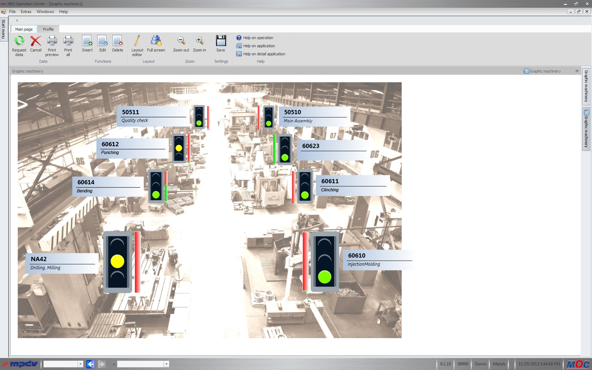Pin the Graphic machinery panel
This screenshot has height=370, width=592.
[x=577, y=71]
